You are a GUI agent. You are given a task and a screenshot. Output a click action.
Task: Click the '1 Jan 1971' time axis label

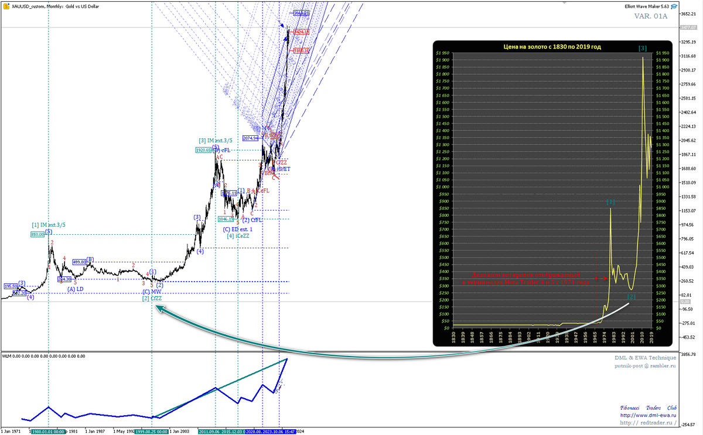[12, 431]
